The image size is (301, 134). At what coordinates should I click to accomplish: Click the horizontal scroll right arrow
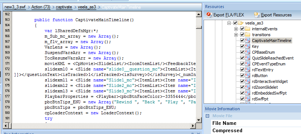coord(193,126)
